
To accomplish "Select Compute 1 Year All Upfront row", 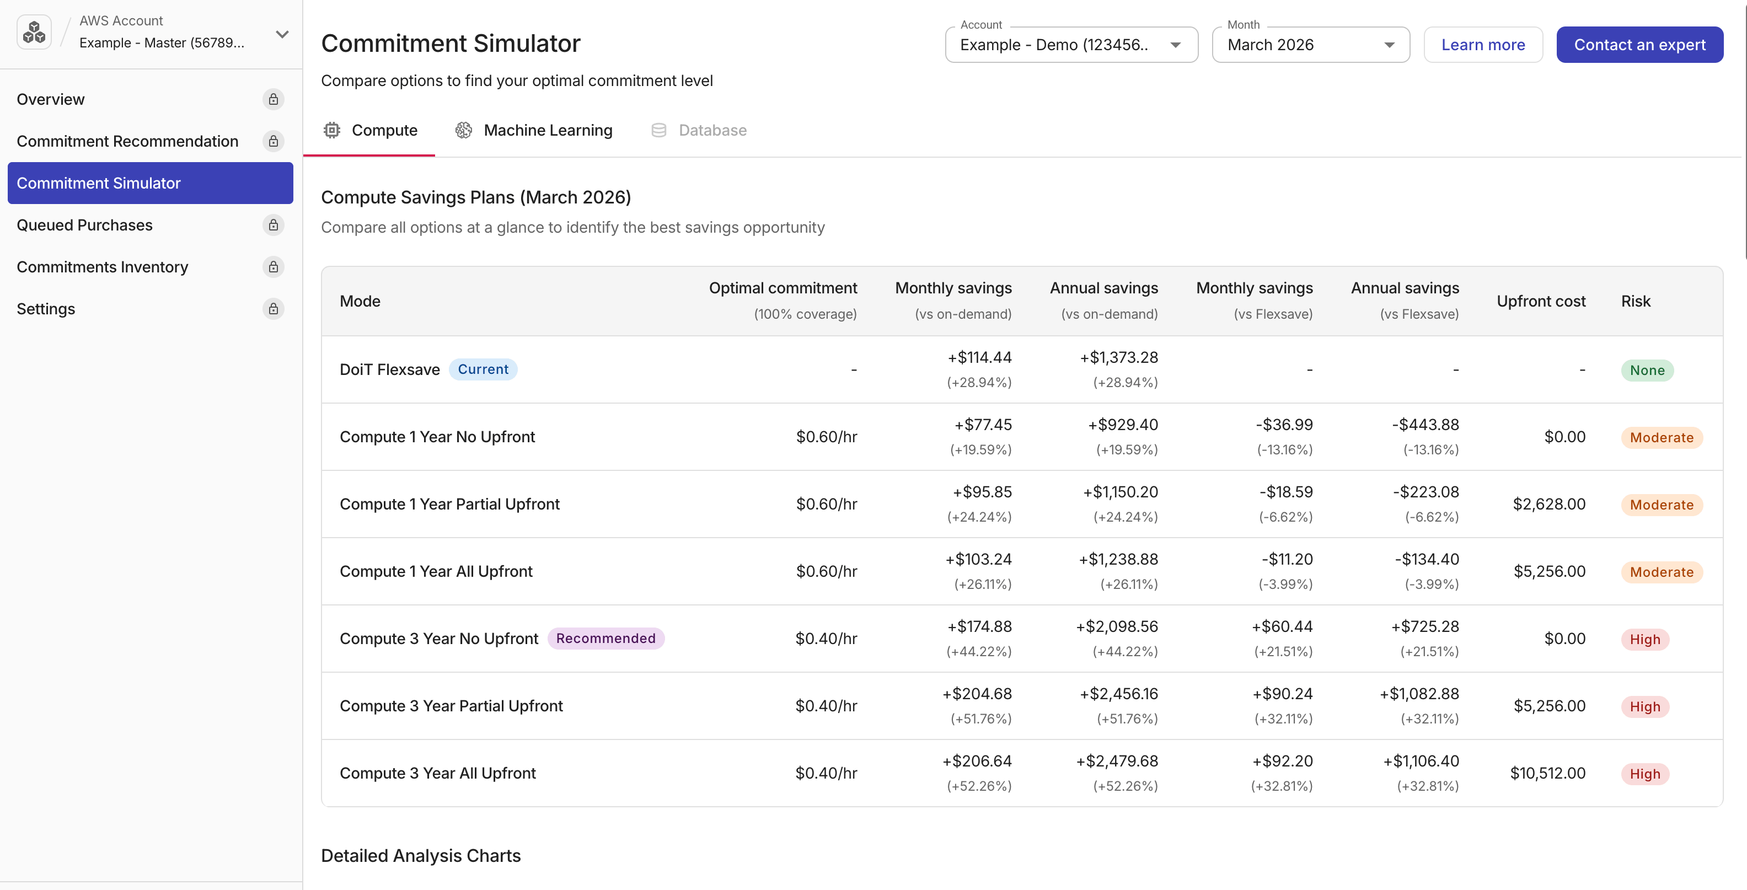I will (x=1021, y=571).
